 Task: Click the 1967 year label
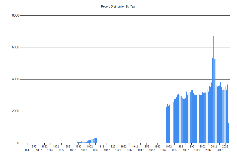pyautogui.click(x=163, y=150)
